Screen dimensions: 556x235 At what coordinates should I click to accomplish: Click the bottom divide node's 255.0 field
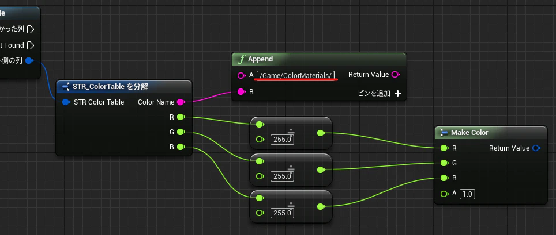coord(283,213)
